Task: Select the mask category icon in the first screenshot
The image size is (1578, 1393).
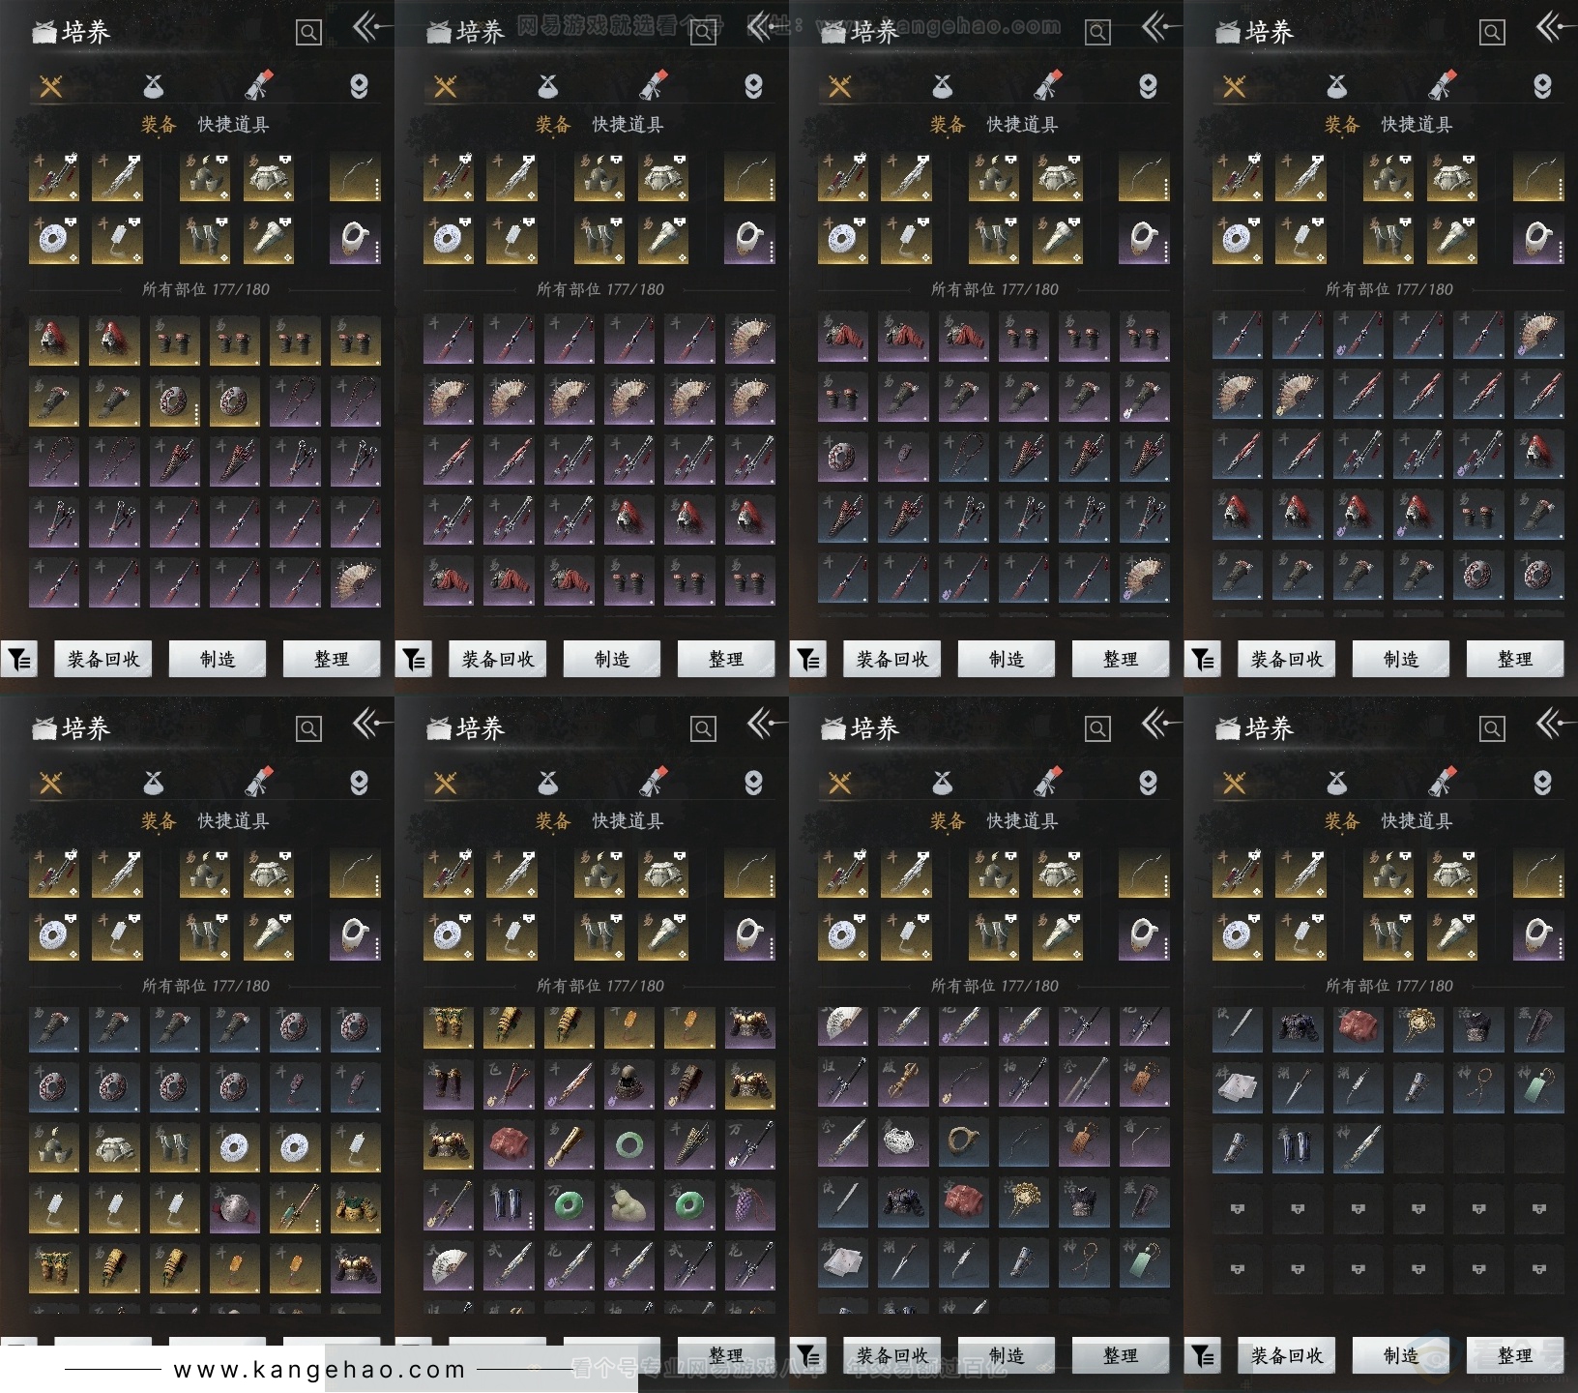Action: (359, 87)
